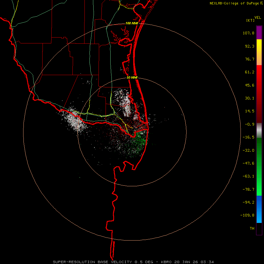The image size is (264, 264).
Task: Click the 14.5 velocity scale value
Action: point(250,111)
